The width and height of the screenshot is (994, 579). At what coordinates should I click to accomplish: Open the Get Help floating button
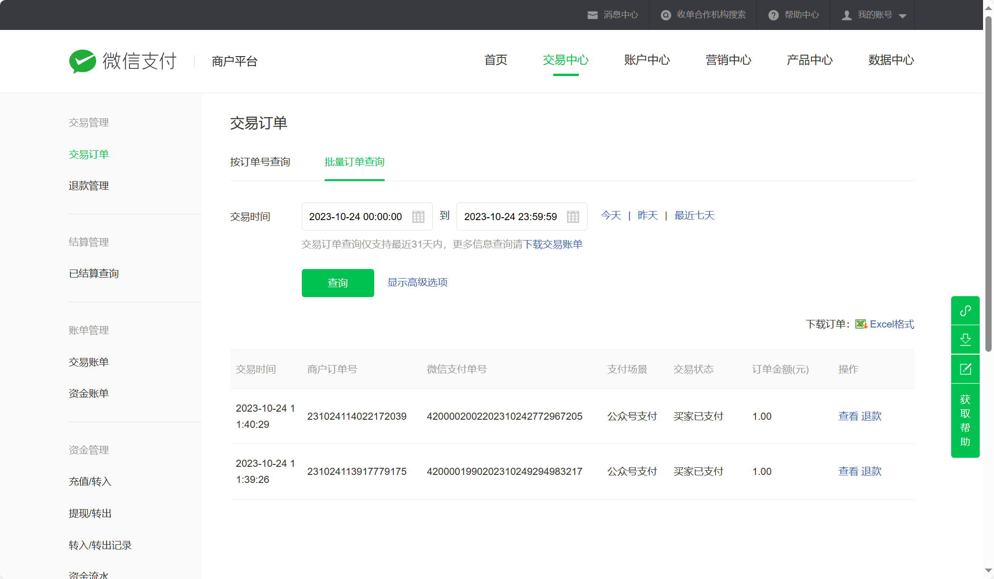[965, 420]
